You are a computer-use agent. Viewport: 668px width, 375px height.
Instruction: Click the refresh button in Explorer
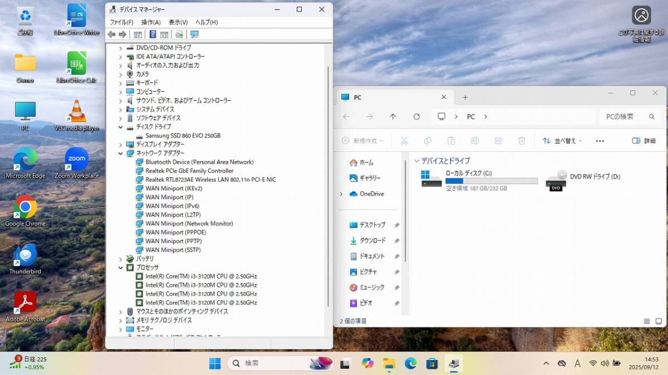416,117
